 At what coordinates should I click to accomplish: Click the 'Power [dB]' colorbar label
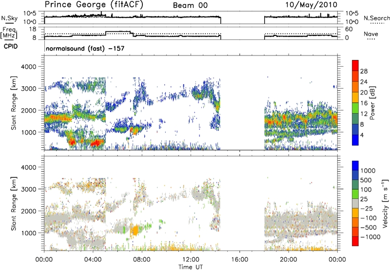tap(372, 103)
